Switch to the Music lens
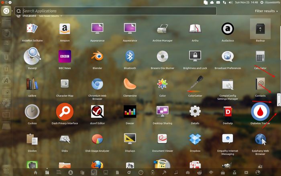Viewport: 281px width, 176px height. 176,173
